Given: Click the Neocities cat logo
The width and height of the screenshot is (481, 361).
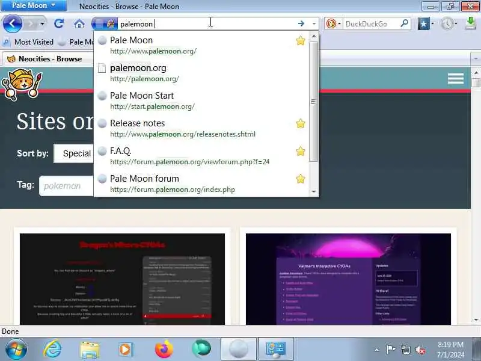Looking at the screenshot, I should tap(22, 84).
